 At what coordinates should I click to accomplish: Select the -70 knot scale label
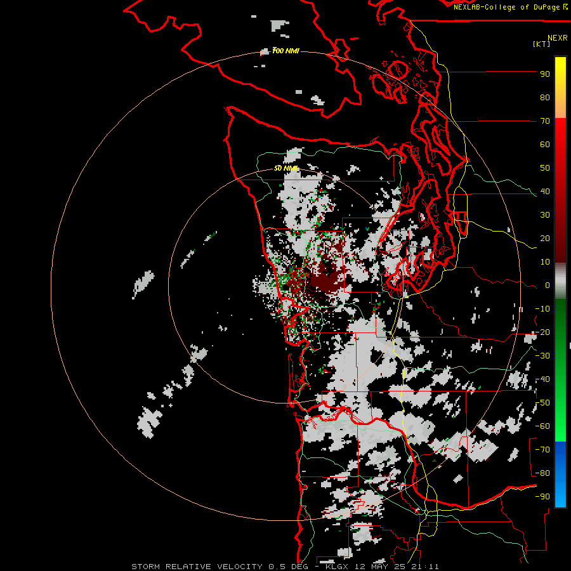pyautogui.click(x=542, y=450)
